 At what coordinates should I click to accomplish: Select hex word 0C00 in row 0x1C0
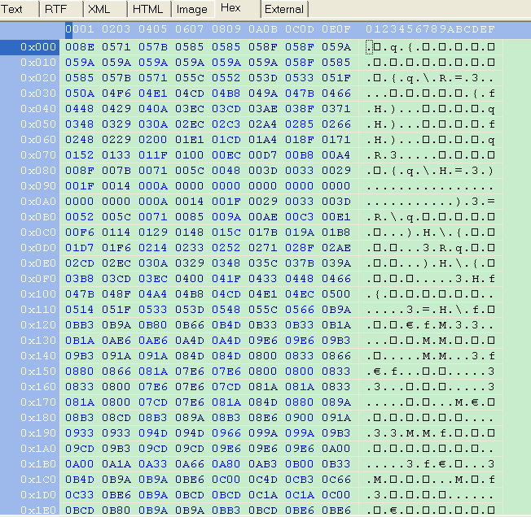tap(226, 480)
